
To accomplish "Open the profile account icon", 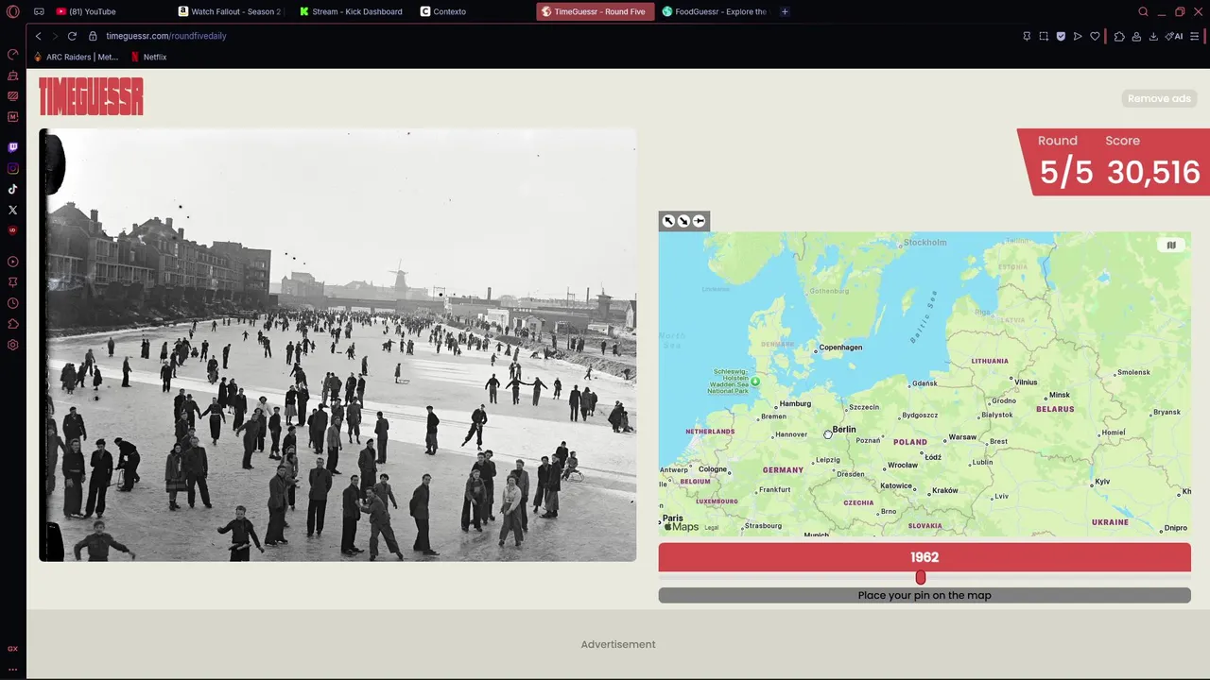I will click(1136, 36).
